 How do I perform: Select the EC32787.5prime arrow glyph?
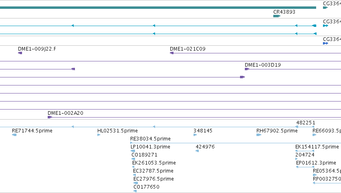point(134,175)
